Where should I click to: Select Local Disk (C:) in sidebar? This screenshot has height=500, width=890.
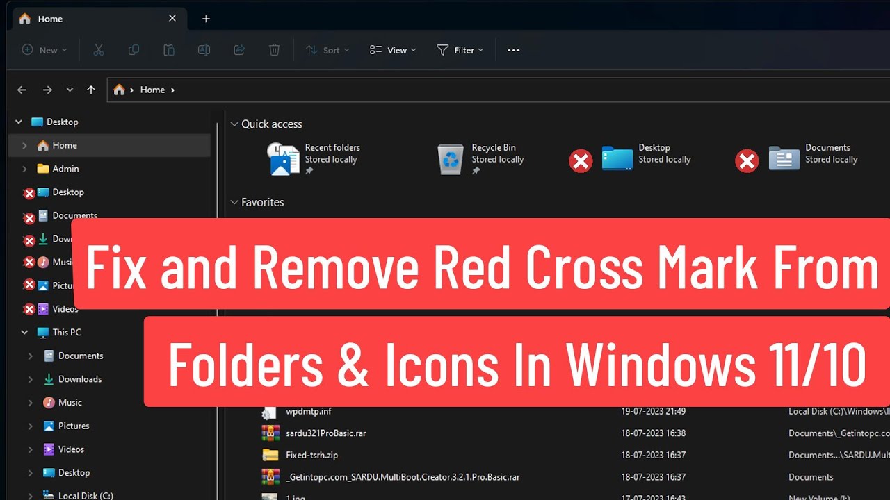coord(86,496)
